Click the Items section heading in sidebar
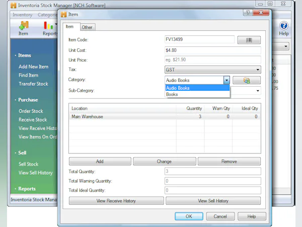This screenshot has width=302, height=227. click(25, 55)
